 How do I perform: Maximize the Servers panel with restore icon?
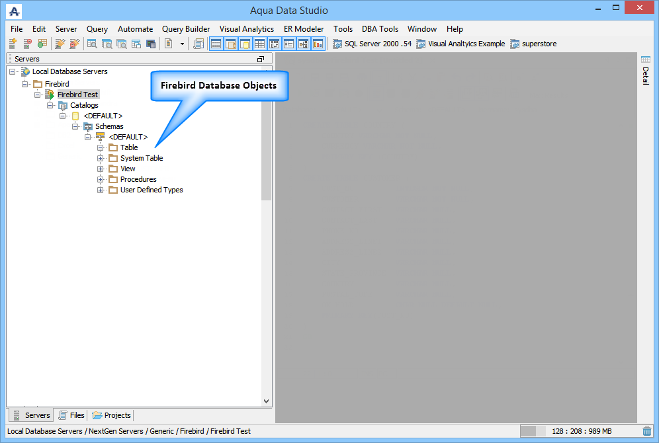261,60
